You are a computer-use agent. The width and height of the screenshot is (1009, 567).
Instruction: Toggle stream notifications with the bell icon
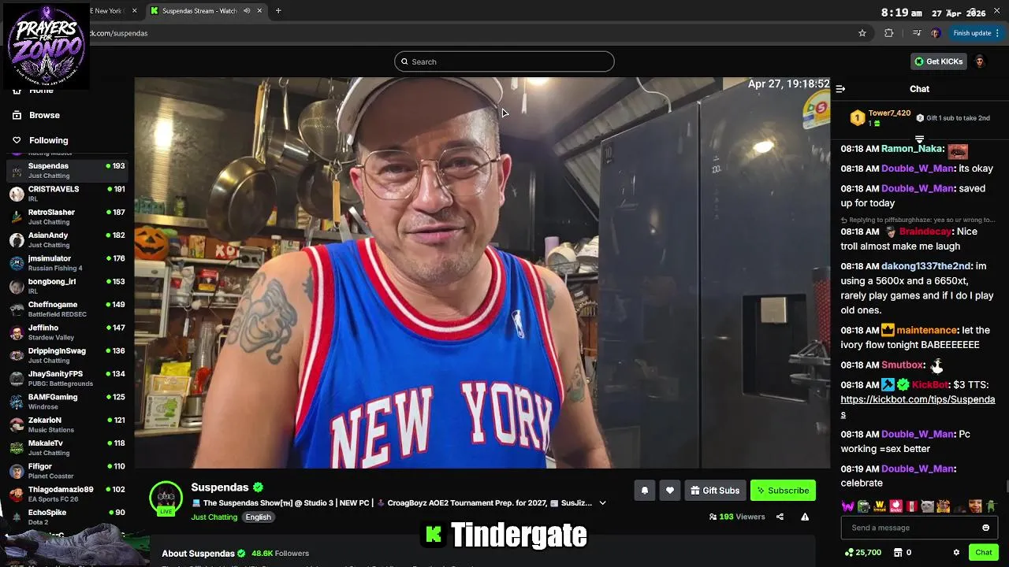coord(644,491)
